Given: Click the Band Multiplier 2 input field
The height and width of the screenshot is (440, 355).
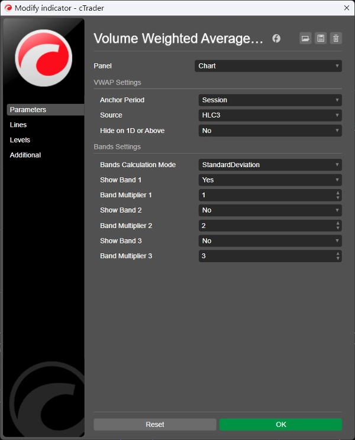Looking at the screenshot, I should [266, 226].
